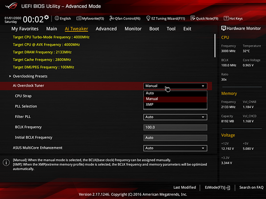Click Target Cache Frequency 2800MHz line
This screenshot has height=199, width=266.
[42, 60]
